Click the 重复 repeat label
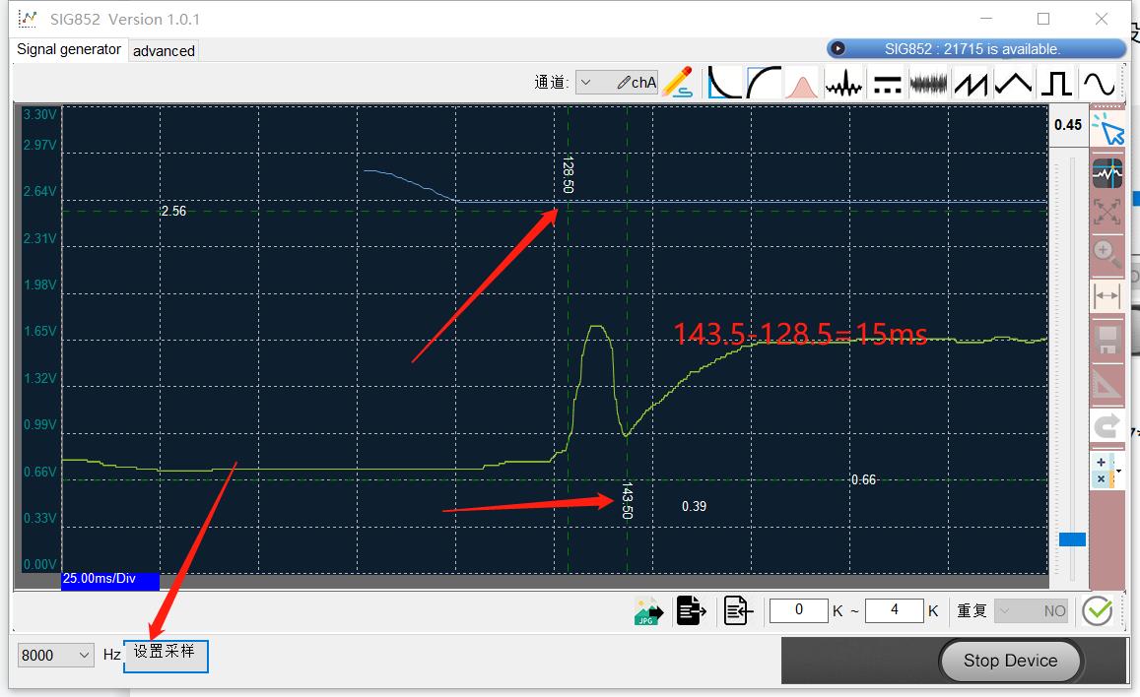This screenshot has height=697, width=1140. [972, 611]
